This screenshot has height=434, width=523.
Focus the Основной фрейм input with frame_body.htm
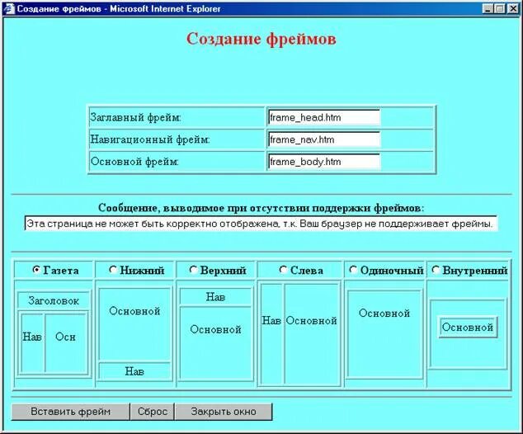(x=324, y=162)
